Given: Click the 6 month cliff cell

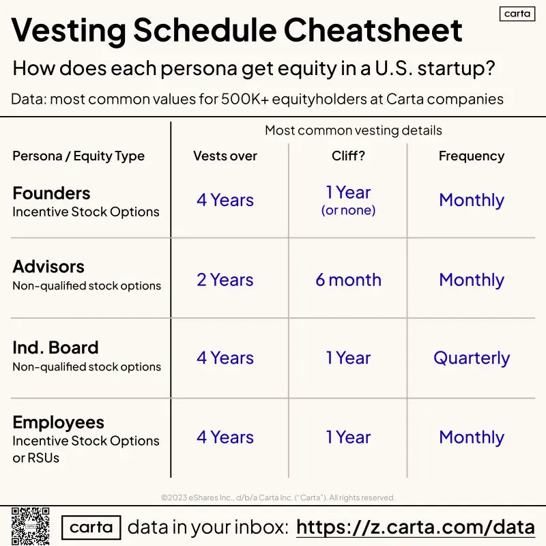Looking at the screenshot, I should [348, 280].
